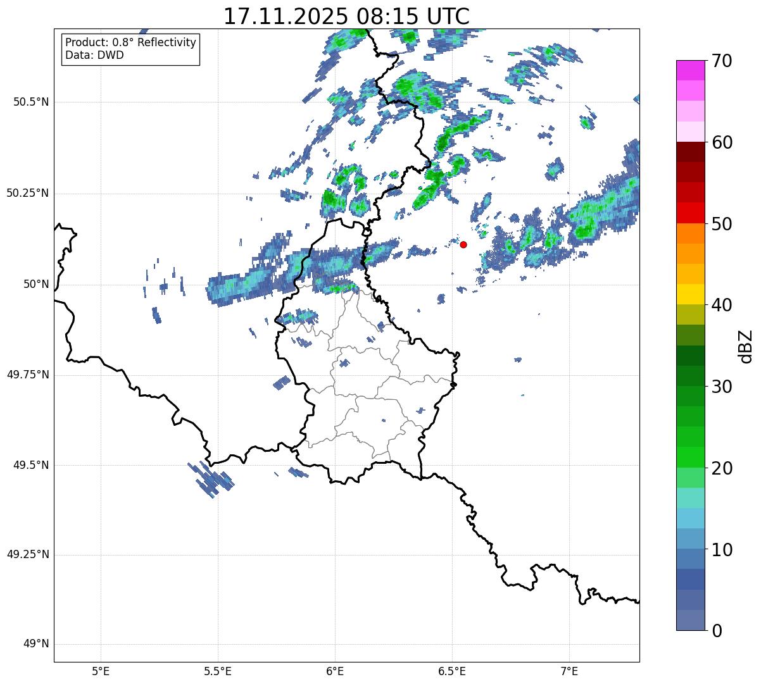Click the latitude label 49°N
The width and height of the screenshot is (761, 684).
tap(36, 644)
